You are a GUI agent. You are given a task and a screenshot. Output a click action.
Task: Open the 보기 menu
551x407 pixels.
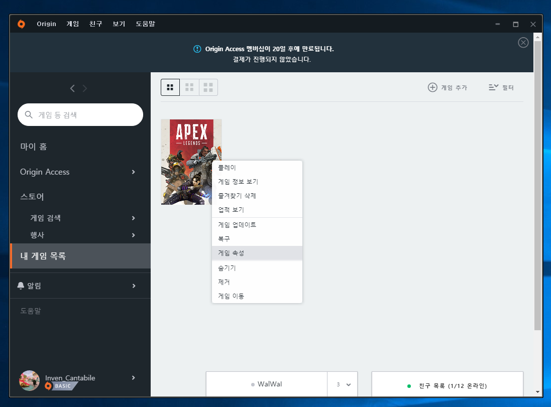[119, 24]
